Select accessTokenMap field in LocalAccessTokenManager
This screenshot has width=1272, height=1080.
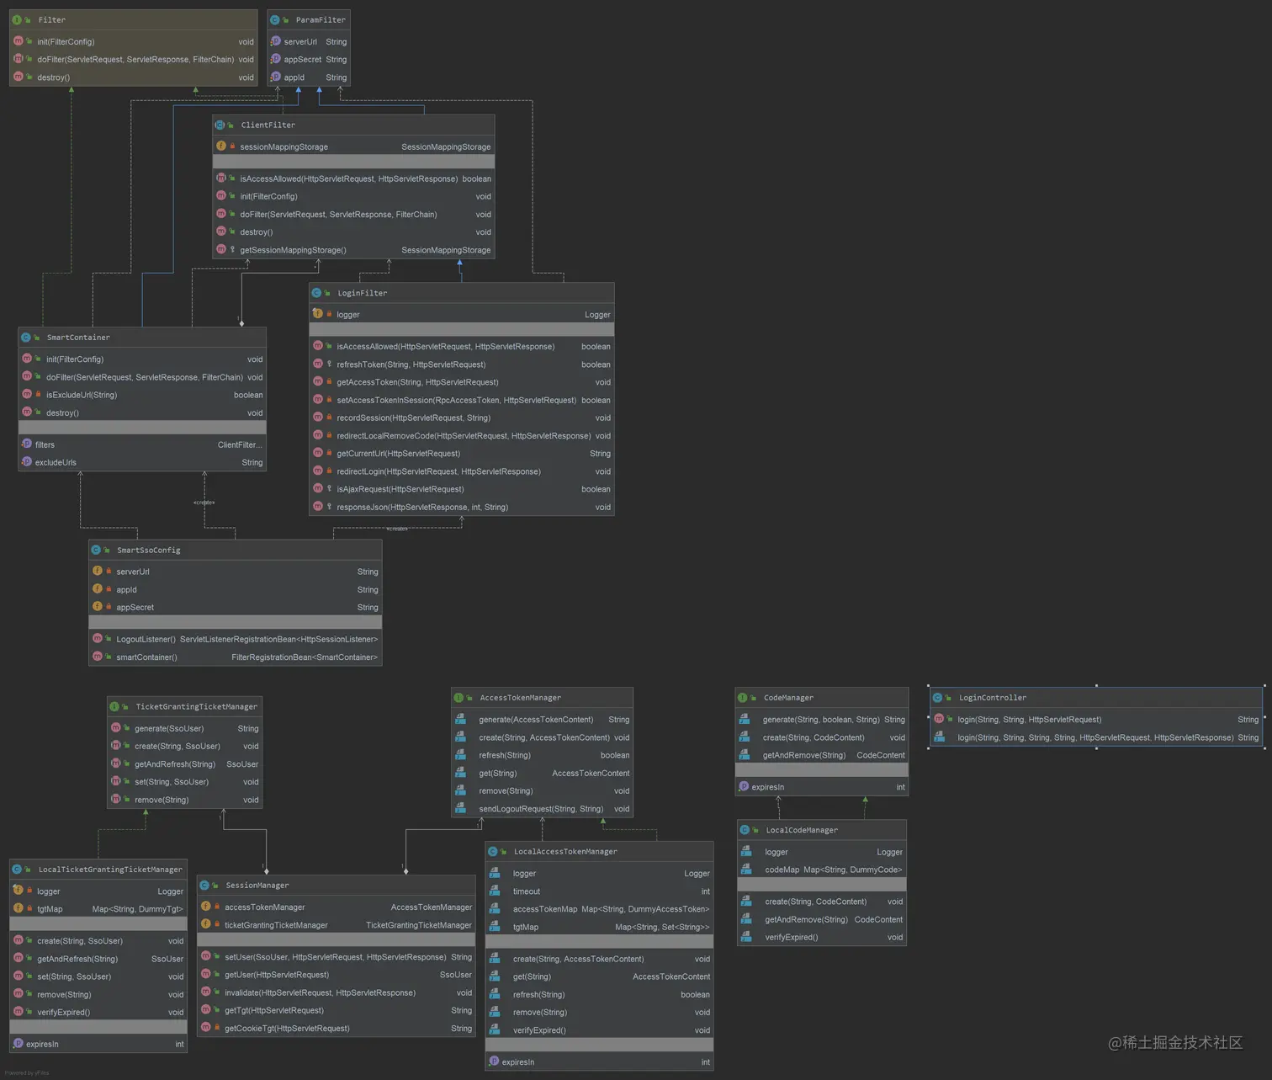pos(599,909)
